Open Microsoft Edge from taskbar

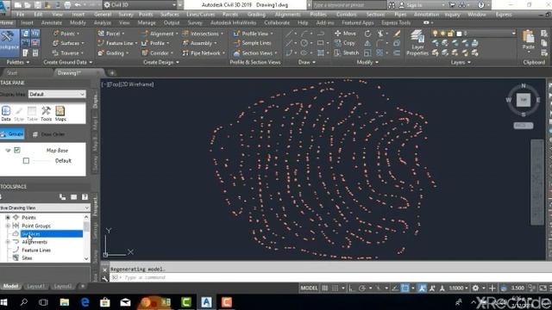point(85,302)
